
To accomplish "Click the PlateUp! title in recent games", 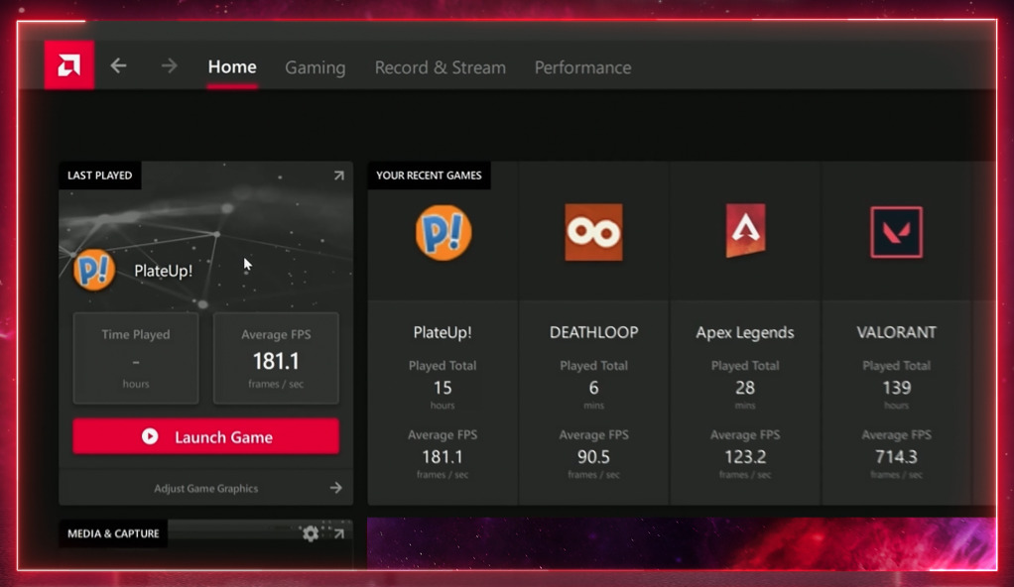I will click(443, 332).
